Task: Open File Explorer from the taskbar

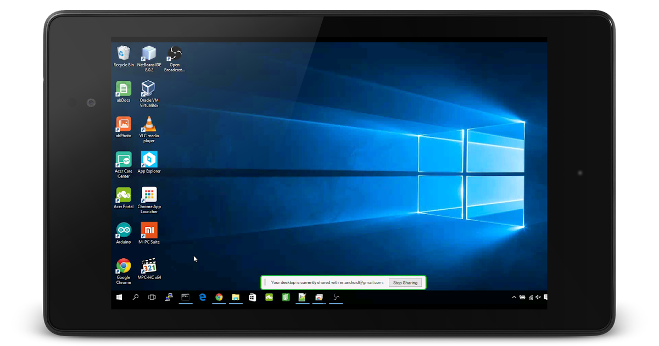Action: [x=236, y=297]
